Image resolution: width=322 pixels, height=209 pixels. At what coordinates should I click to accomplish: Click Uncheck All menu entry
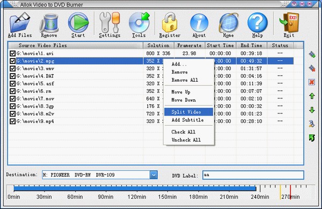(186, 140)
